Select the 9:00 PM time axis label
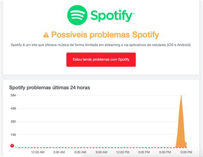 point(186,152)
